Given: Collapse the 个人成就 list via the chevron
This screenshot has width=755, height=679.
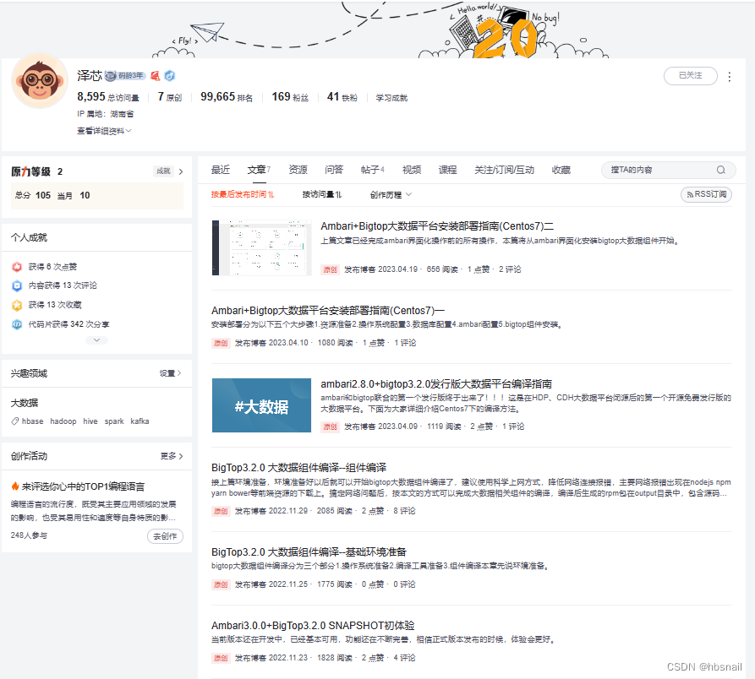Looking at the screenshot, I should click(x=96, y=339).
